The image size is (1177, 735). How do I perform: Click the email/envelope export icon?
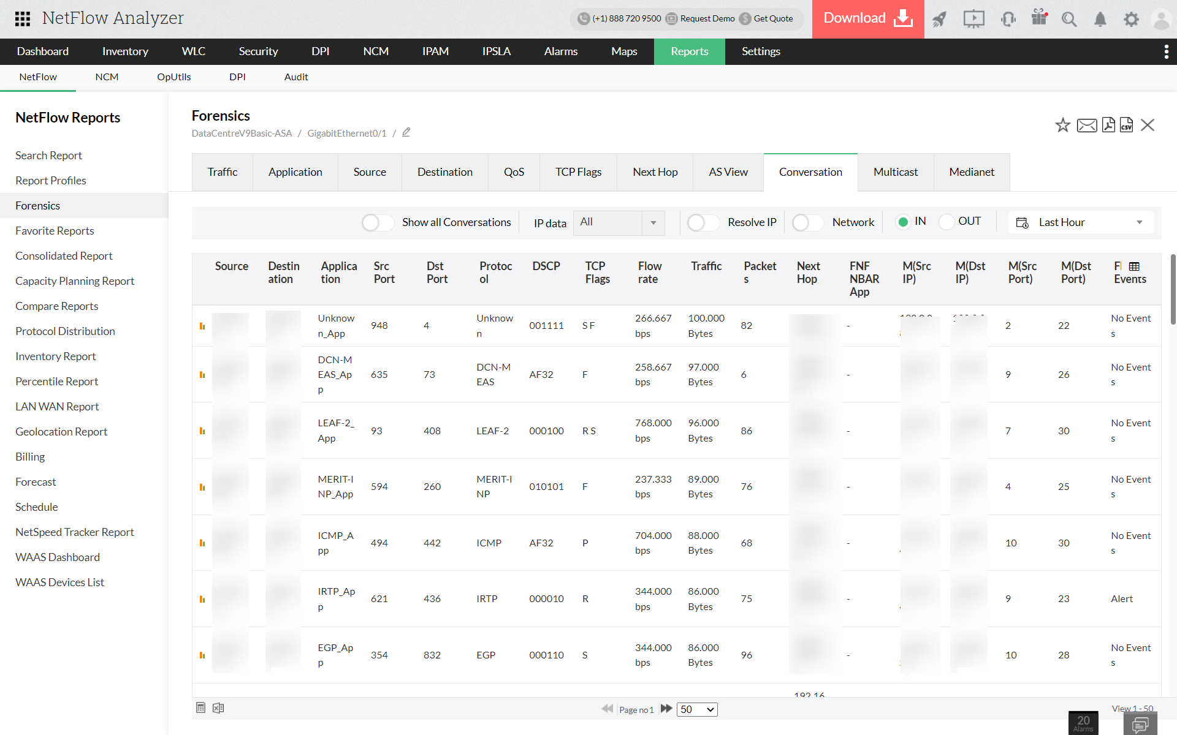tap(1086, 126)
